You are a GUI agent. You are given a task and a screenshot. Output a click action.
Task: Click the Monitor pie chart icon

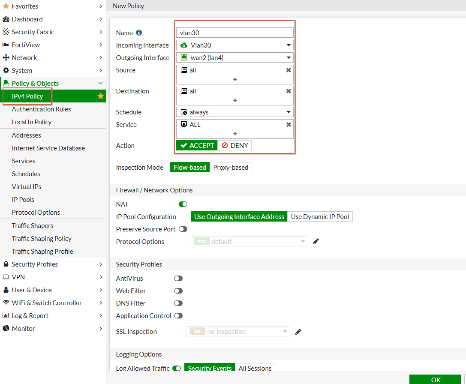6,328
